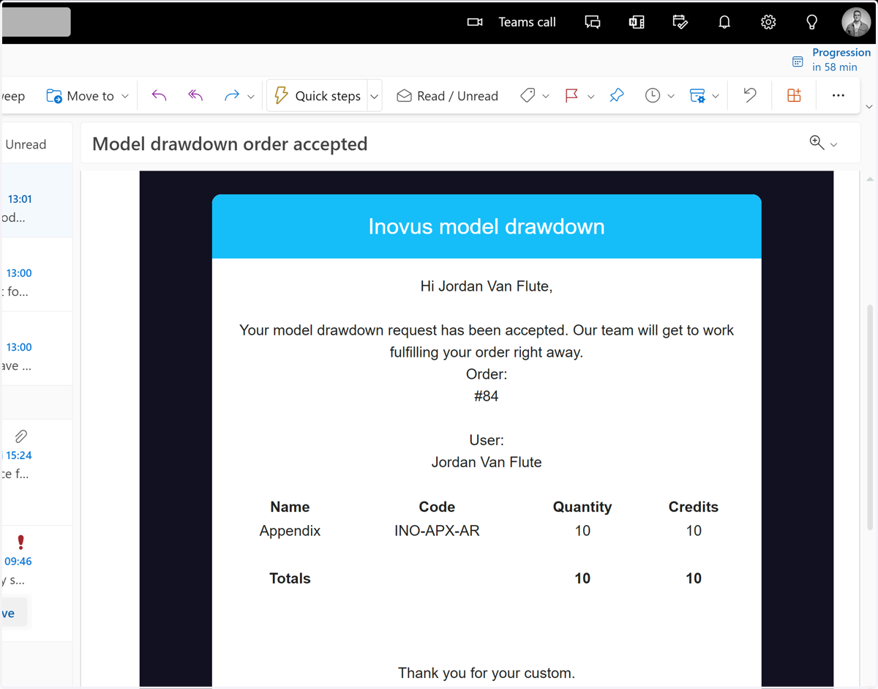Screen dimensions: 878x689
Task: Open the Progression upcoming event
Action: (x=832, y=59)
